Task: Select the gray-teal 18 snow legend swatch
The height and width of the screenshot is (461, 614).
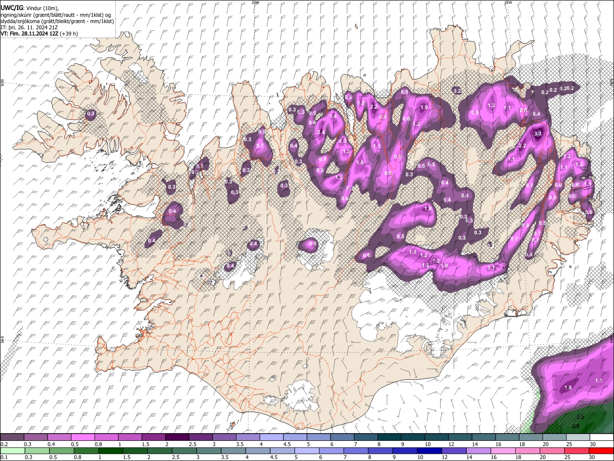Action: 531,437
